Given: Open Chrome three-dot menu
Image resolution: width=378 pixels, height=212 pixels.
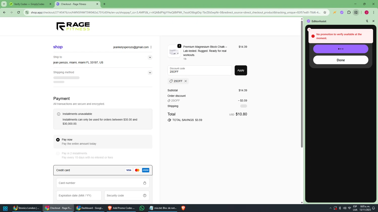Looking at the screenshot, I should [x=374, y=12].
